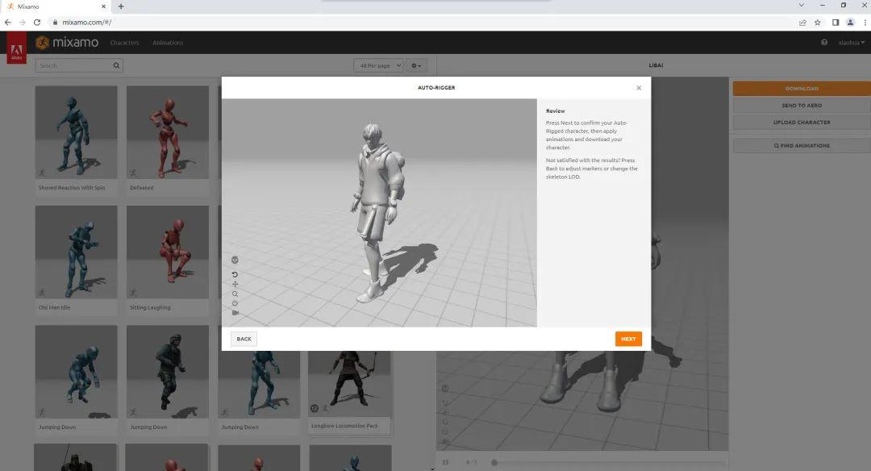Open Chrome's three-dot browser menu

tap(863, 23)
